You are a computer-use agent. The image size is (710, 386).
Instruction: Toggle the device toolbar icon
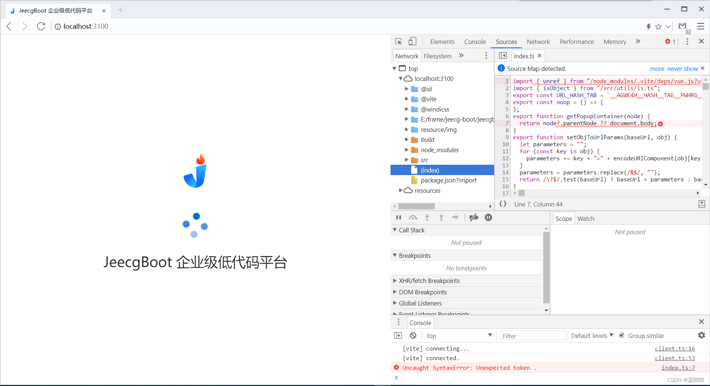coord(413,41)
